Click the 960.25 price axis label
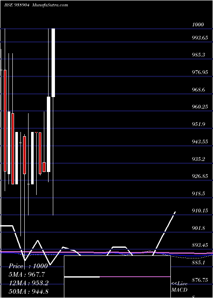Screen dimensions: 213x298 200,107
